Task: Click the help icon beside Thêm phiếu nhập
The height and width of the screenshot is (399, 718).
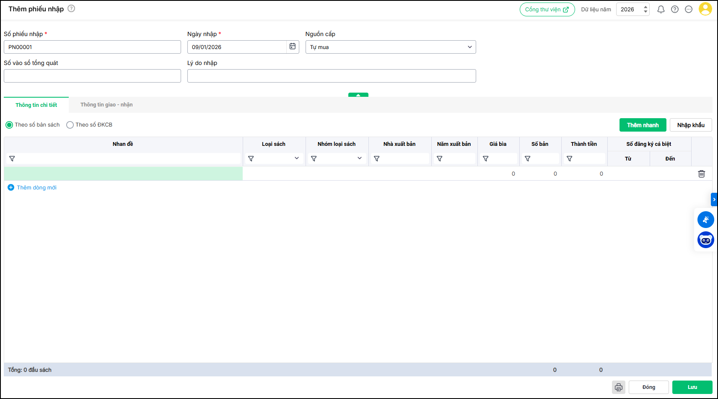Action: [71, 8]
